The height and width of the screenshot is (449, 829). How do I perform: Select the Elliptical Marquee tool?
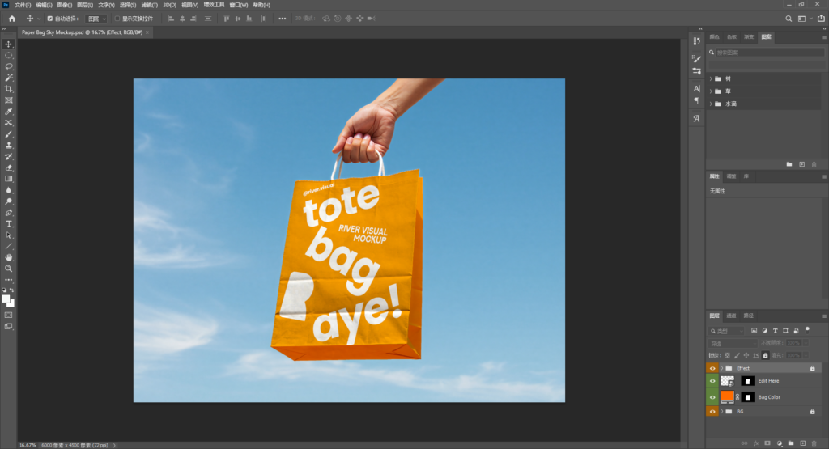coord(8,56)
